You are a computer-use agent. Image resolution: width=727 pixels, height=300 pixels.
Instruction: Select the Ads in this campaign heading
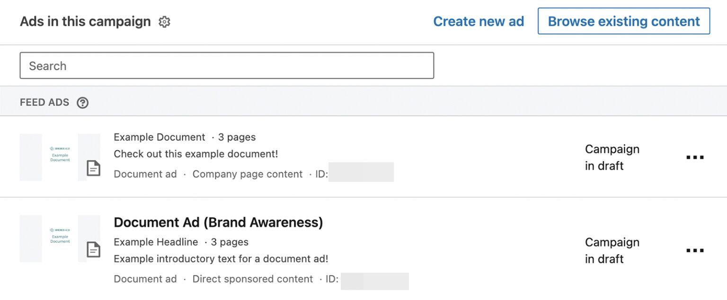click(x=85, y=21)
